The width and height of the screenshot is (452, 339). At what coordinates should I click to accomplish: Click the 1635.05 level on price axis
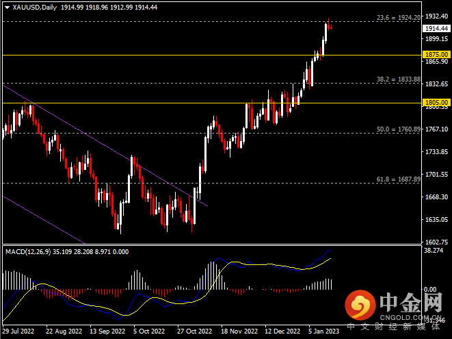pyautogui.click(x=436, y=220)
